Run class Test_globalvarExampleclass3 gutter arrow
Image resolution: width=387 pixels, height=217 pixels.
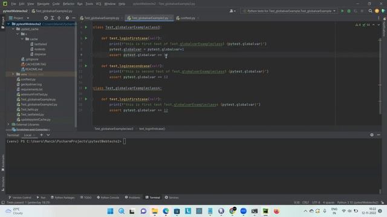(x=86, y=27)
